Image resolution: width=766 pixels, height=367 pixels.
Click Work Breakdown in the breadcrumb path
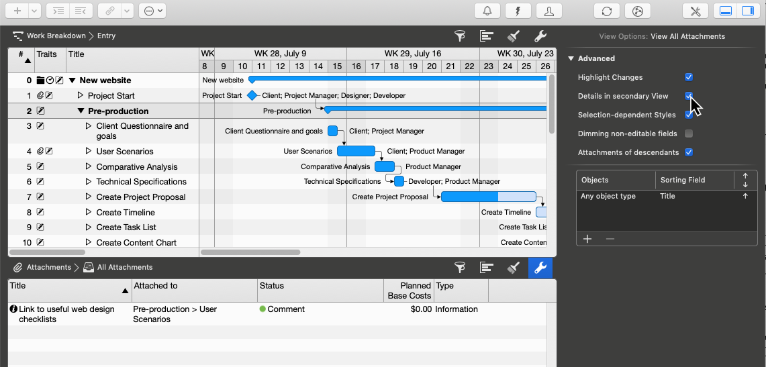[56, 36]
